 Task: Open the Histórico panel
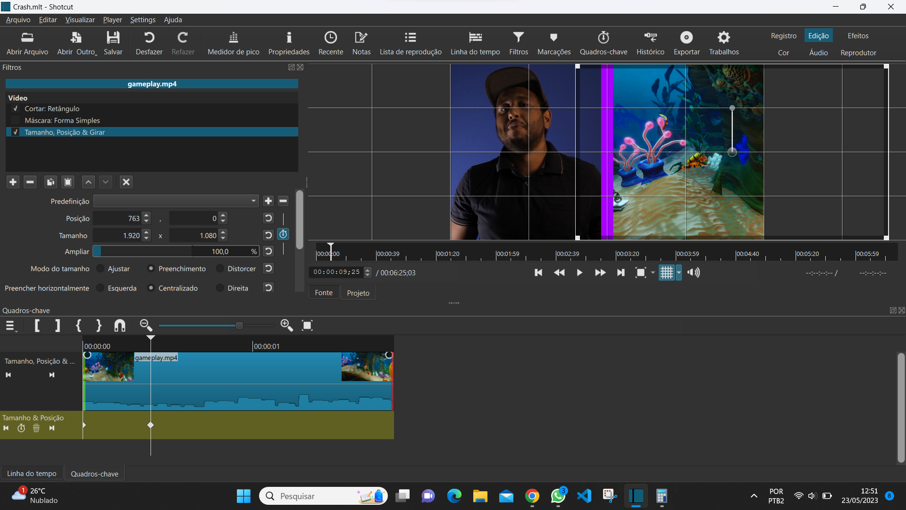tap(650, 43)
